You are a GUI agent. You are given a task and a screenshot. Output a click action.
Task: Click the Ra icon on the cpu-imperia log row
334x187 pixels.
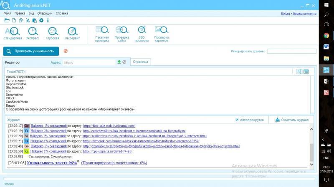point(26,151)
